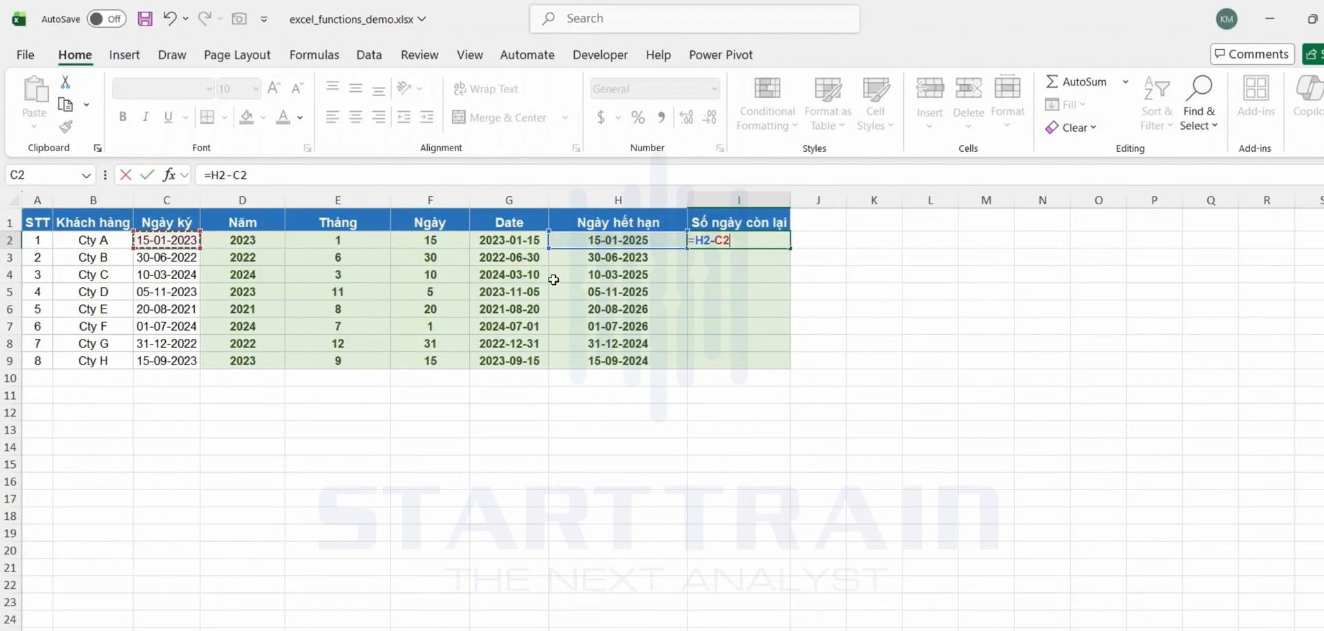Open Merge & Center dropdown arrow
Image resolution: width=1324 pixels, height=631 pixels.
point(565,118)
